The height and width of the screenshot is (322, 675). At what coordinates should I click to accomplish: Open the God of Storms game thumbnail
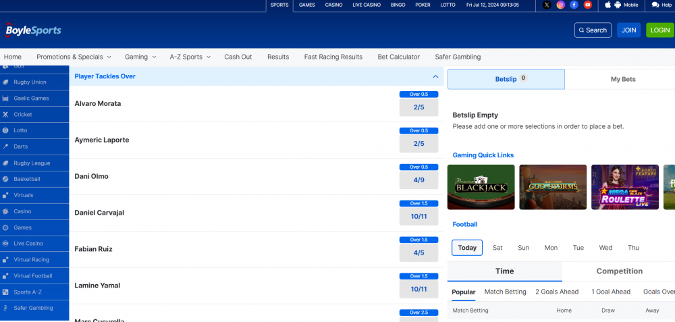tap(553, 187)
